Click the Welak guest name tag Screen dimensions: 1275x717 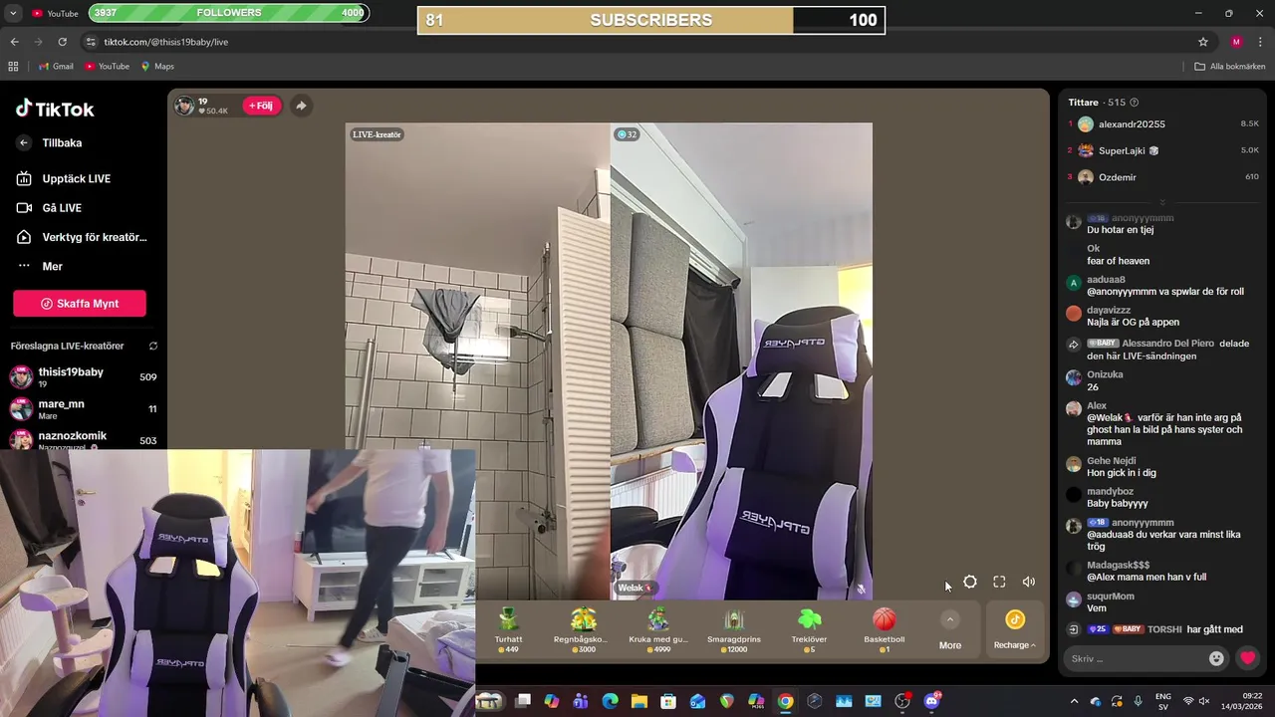pos(636,588)
